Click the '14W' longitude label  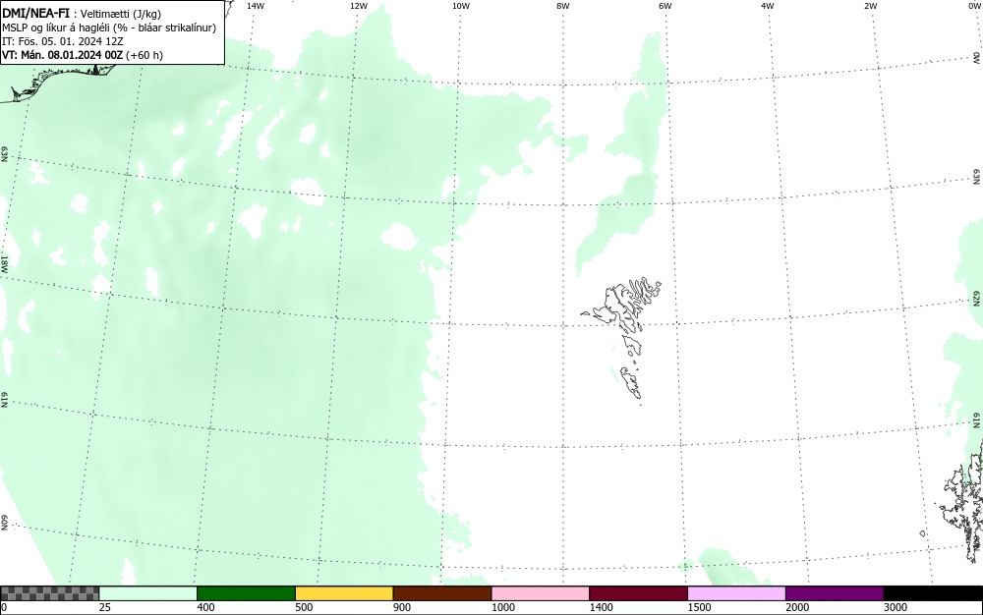(x=256, y=6)
